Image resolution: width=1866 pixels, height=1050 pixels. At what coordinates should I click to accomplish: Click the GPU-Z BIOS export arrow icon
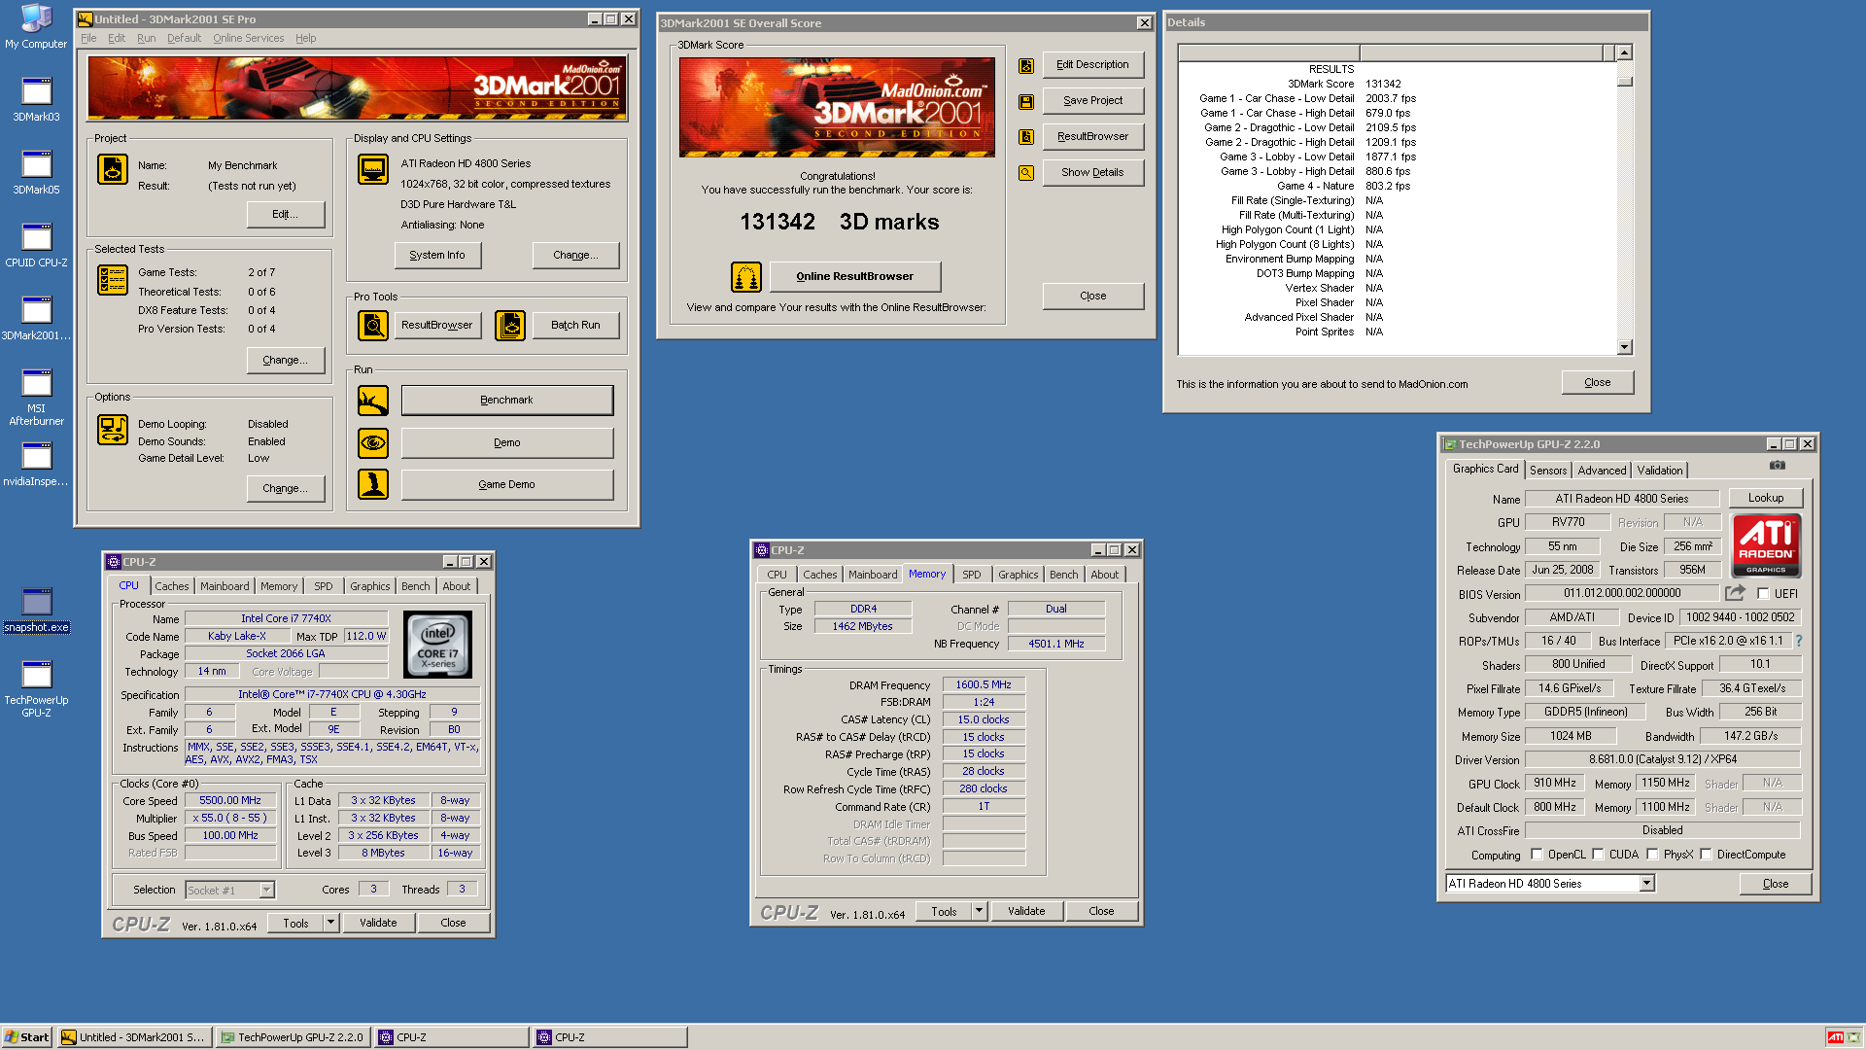coord(1736,593)
